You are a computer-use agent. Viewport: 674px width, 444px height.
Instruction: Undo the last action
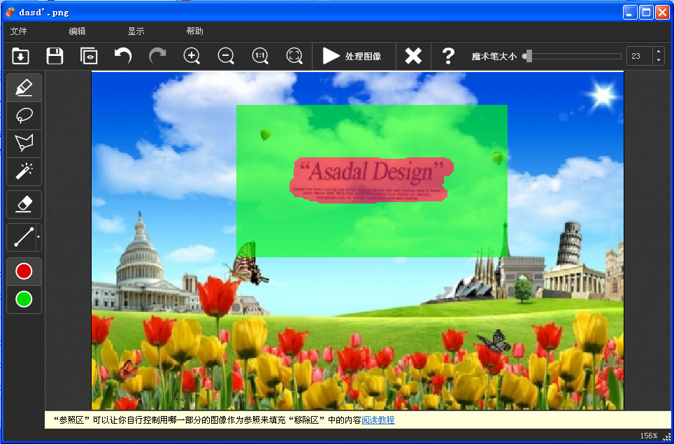[x=123, y=56]
